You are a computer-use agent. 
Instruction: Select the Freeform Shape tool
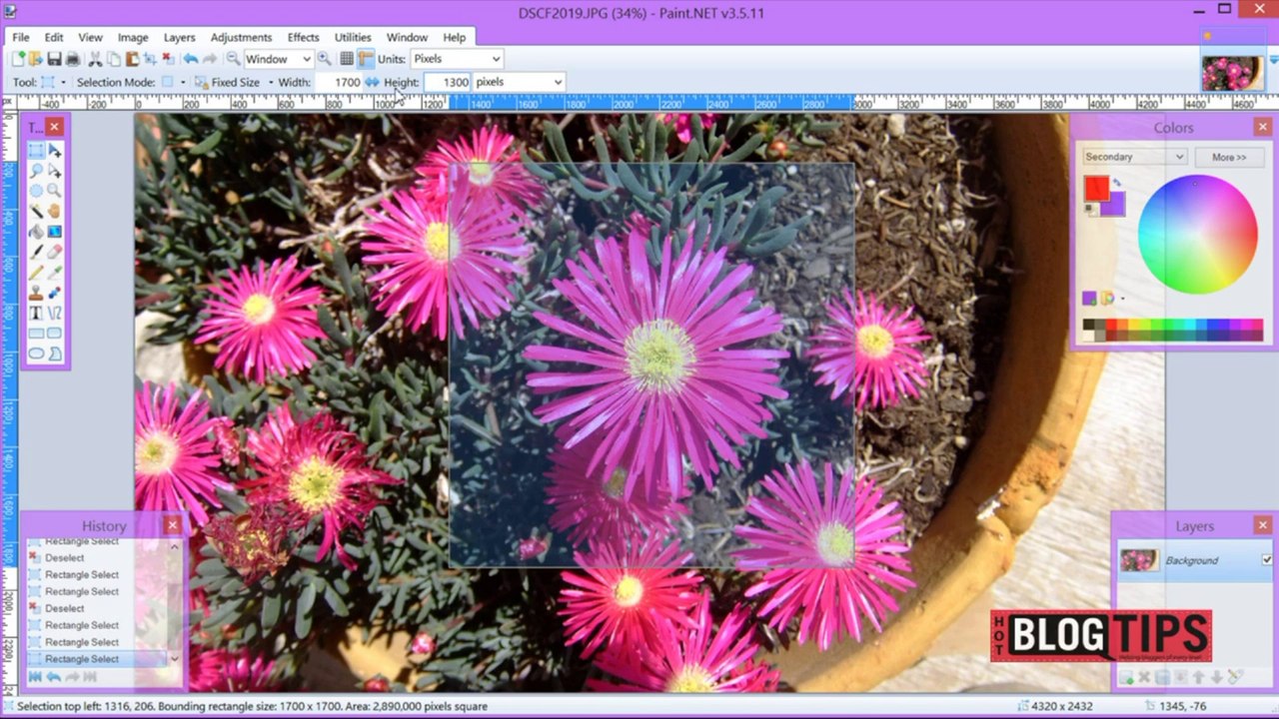pyautogui.click(x=55, y=354)
